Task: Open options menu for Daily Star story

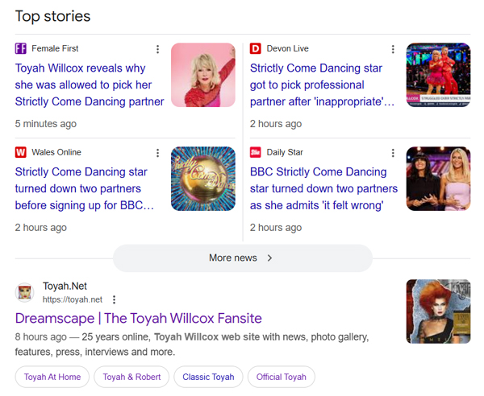Action: 393,153
